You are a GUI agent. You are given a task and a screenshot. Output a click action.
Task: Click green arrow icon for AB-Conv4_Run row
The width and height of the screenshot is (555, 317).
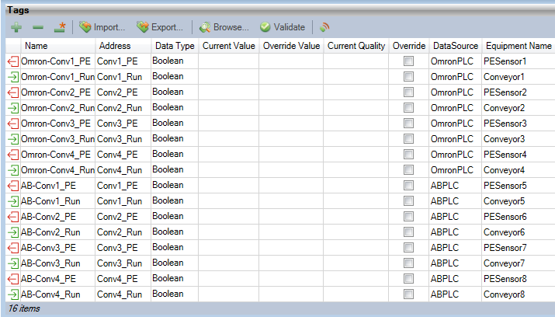point(13,294)
